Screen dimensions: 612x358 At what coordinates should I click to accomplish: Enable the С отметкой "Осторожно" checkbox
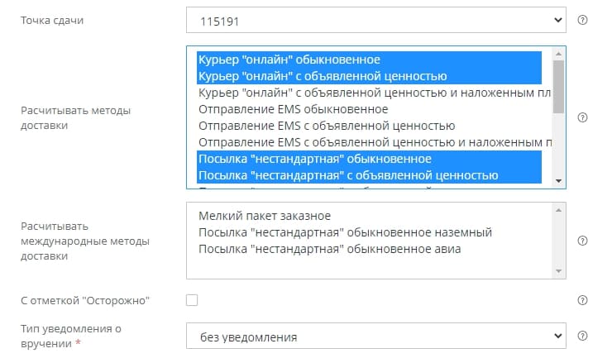point(192,300)
